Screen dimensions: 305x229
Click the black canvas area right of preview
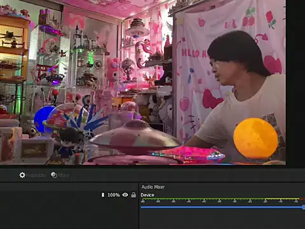pos(295,83)
